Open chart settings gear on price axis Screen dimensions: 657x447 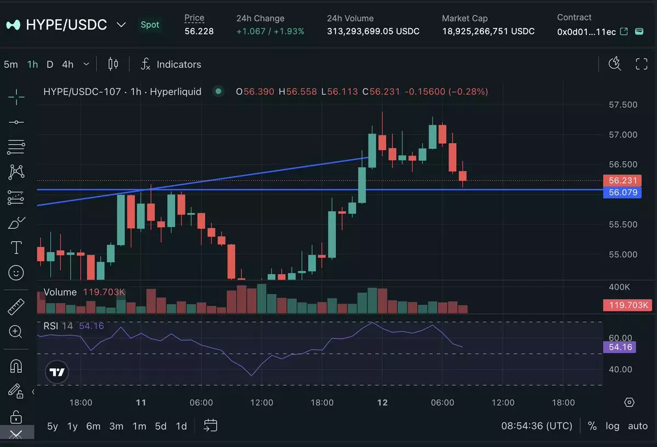629,402
